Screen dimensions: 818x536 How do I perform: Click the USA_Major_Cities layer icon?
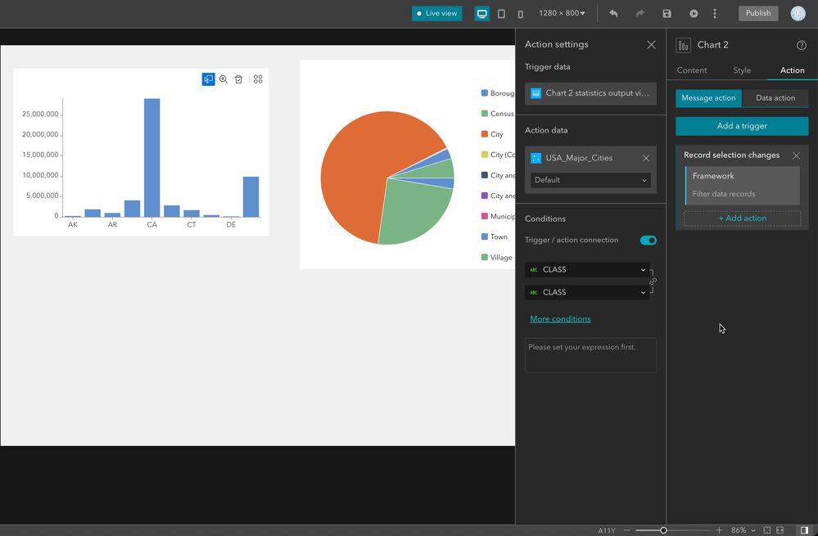tap(536, 158)
